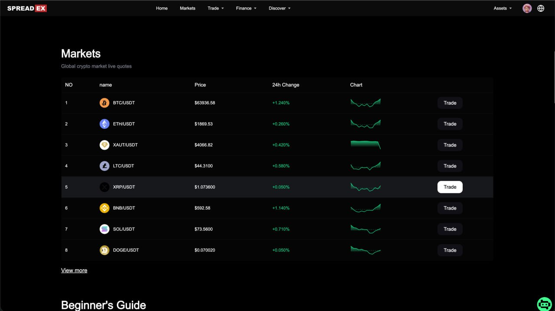Viewport: 555px width, 311px height.
Task: Click the Dogecoin coin icon
Action: 104,250
